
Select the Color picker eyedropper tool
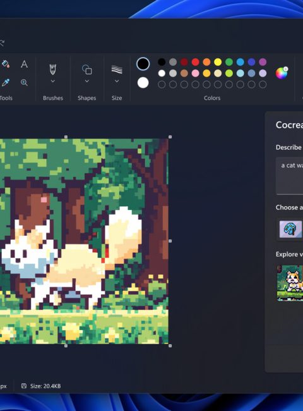6,83
